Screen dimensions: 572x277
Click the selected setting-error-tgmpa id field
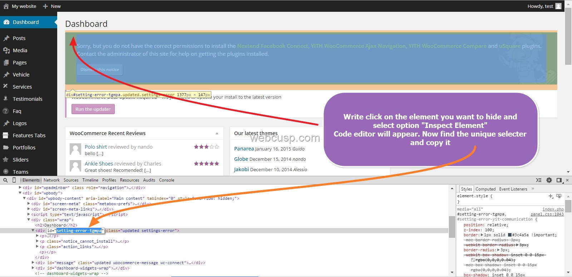tap(79, 231)
